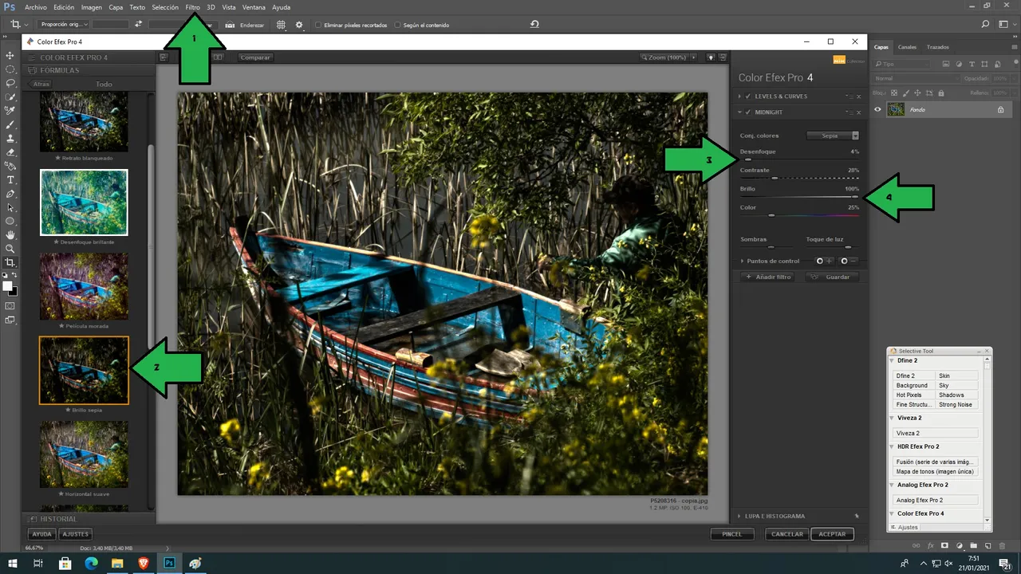Click the crop overlay grid icon
Screen dimensions: 1021x574
tap(281, 25)
